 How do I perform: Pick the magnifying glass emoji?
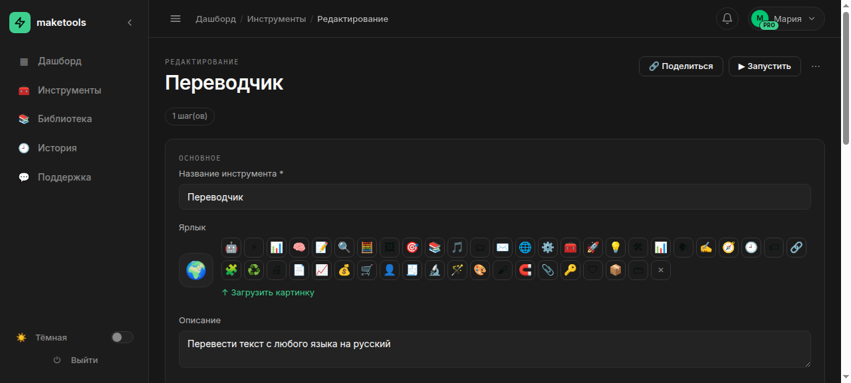(x=344, y=248)
